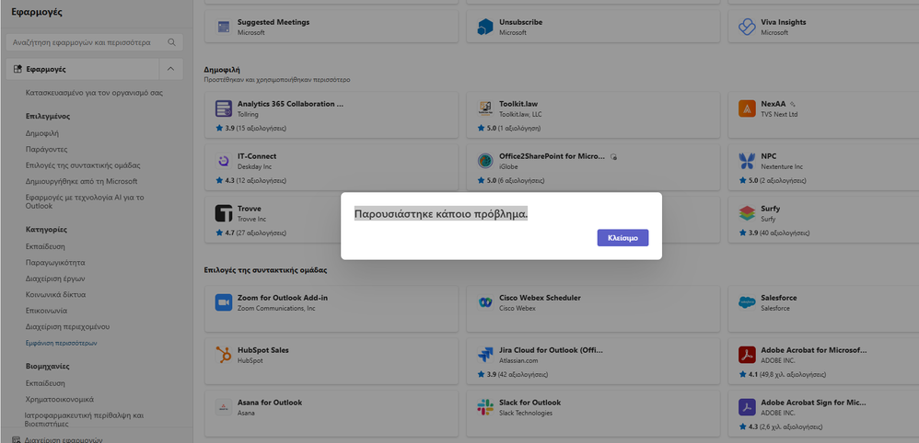This screenshot has height=443, width=919.
Task: Click HubSpot Sales icon
Action: [x=223, y=355]
